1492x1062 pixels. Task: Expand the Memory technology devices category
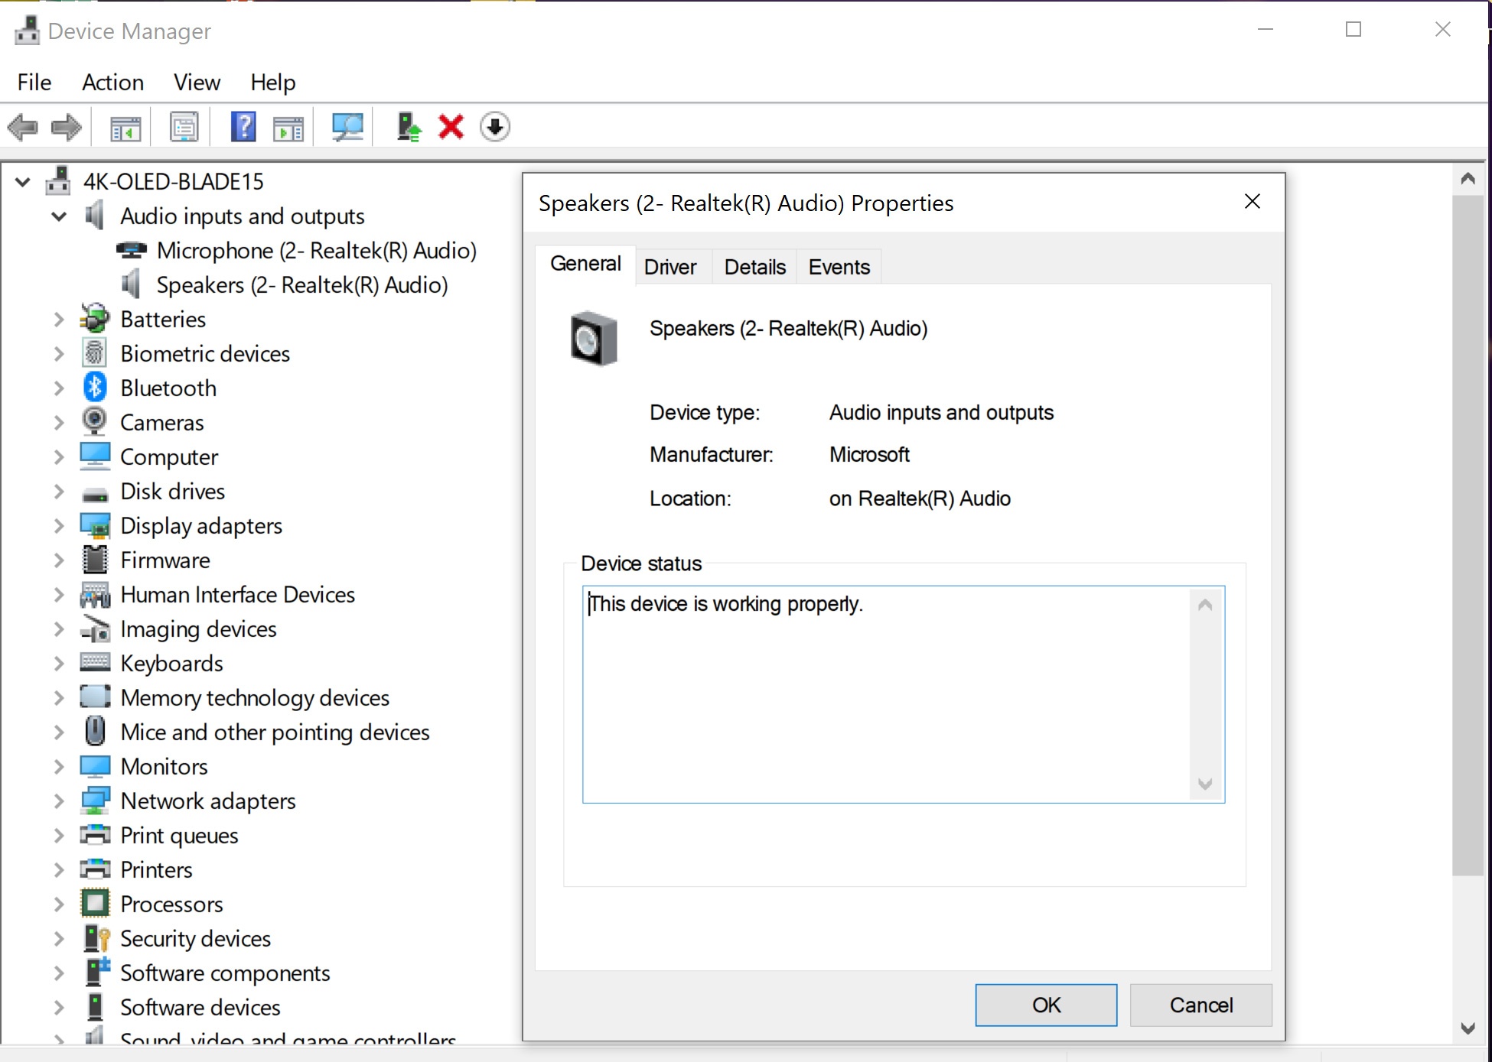pyautogui.click(x=59, y=698)
